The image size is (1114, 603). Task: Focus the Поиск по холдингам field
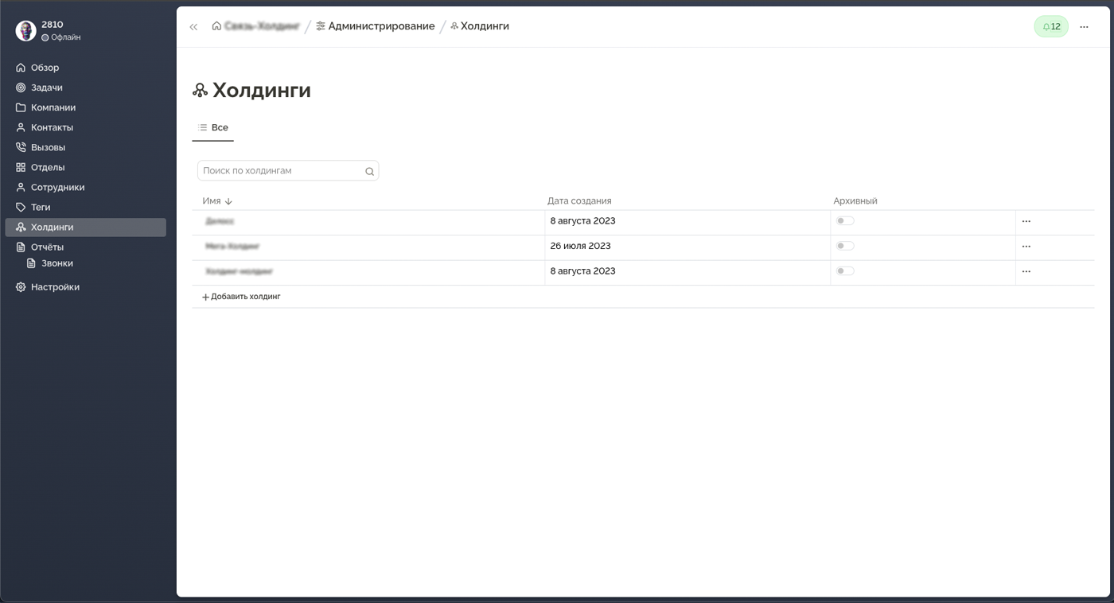coord(280,171)
